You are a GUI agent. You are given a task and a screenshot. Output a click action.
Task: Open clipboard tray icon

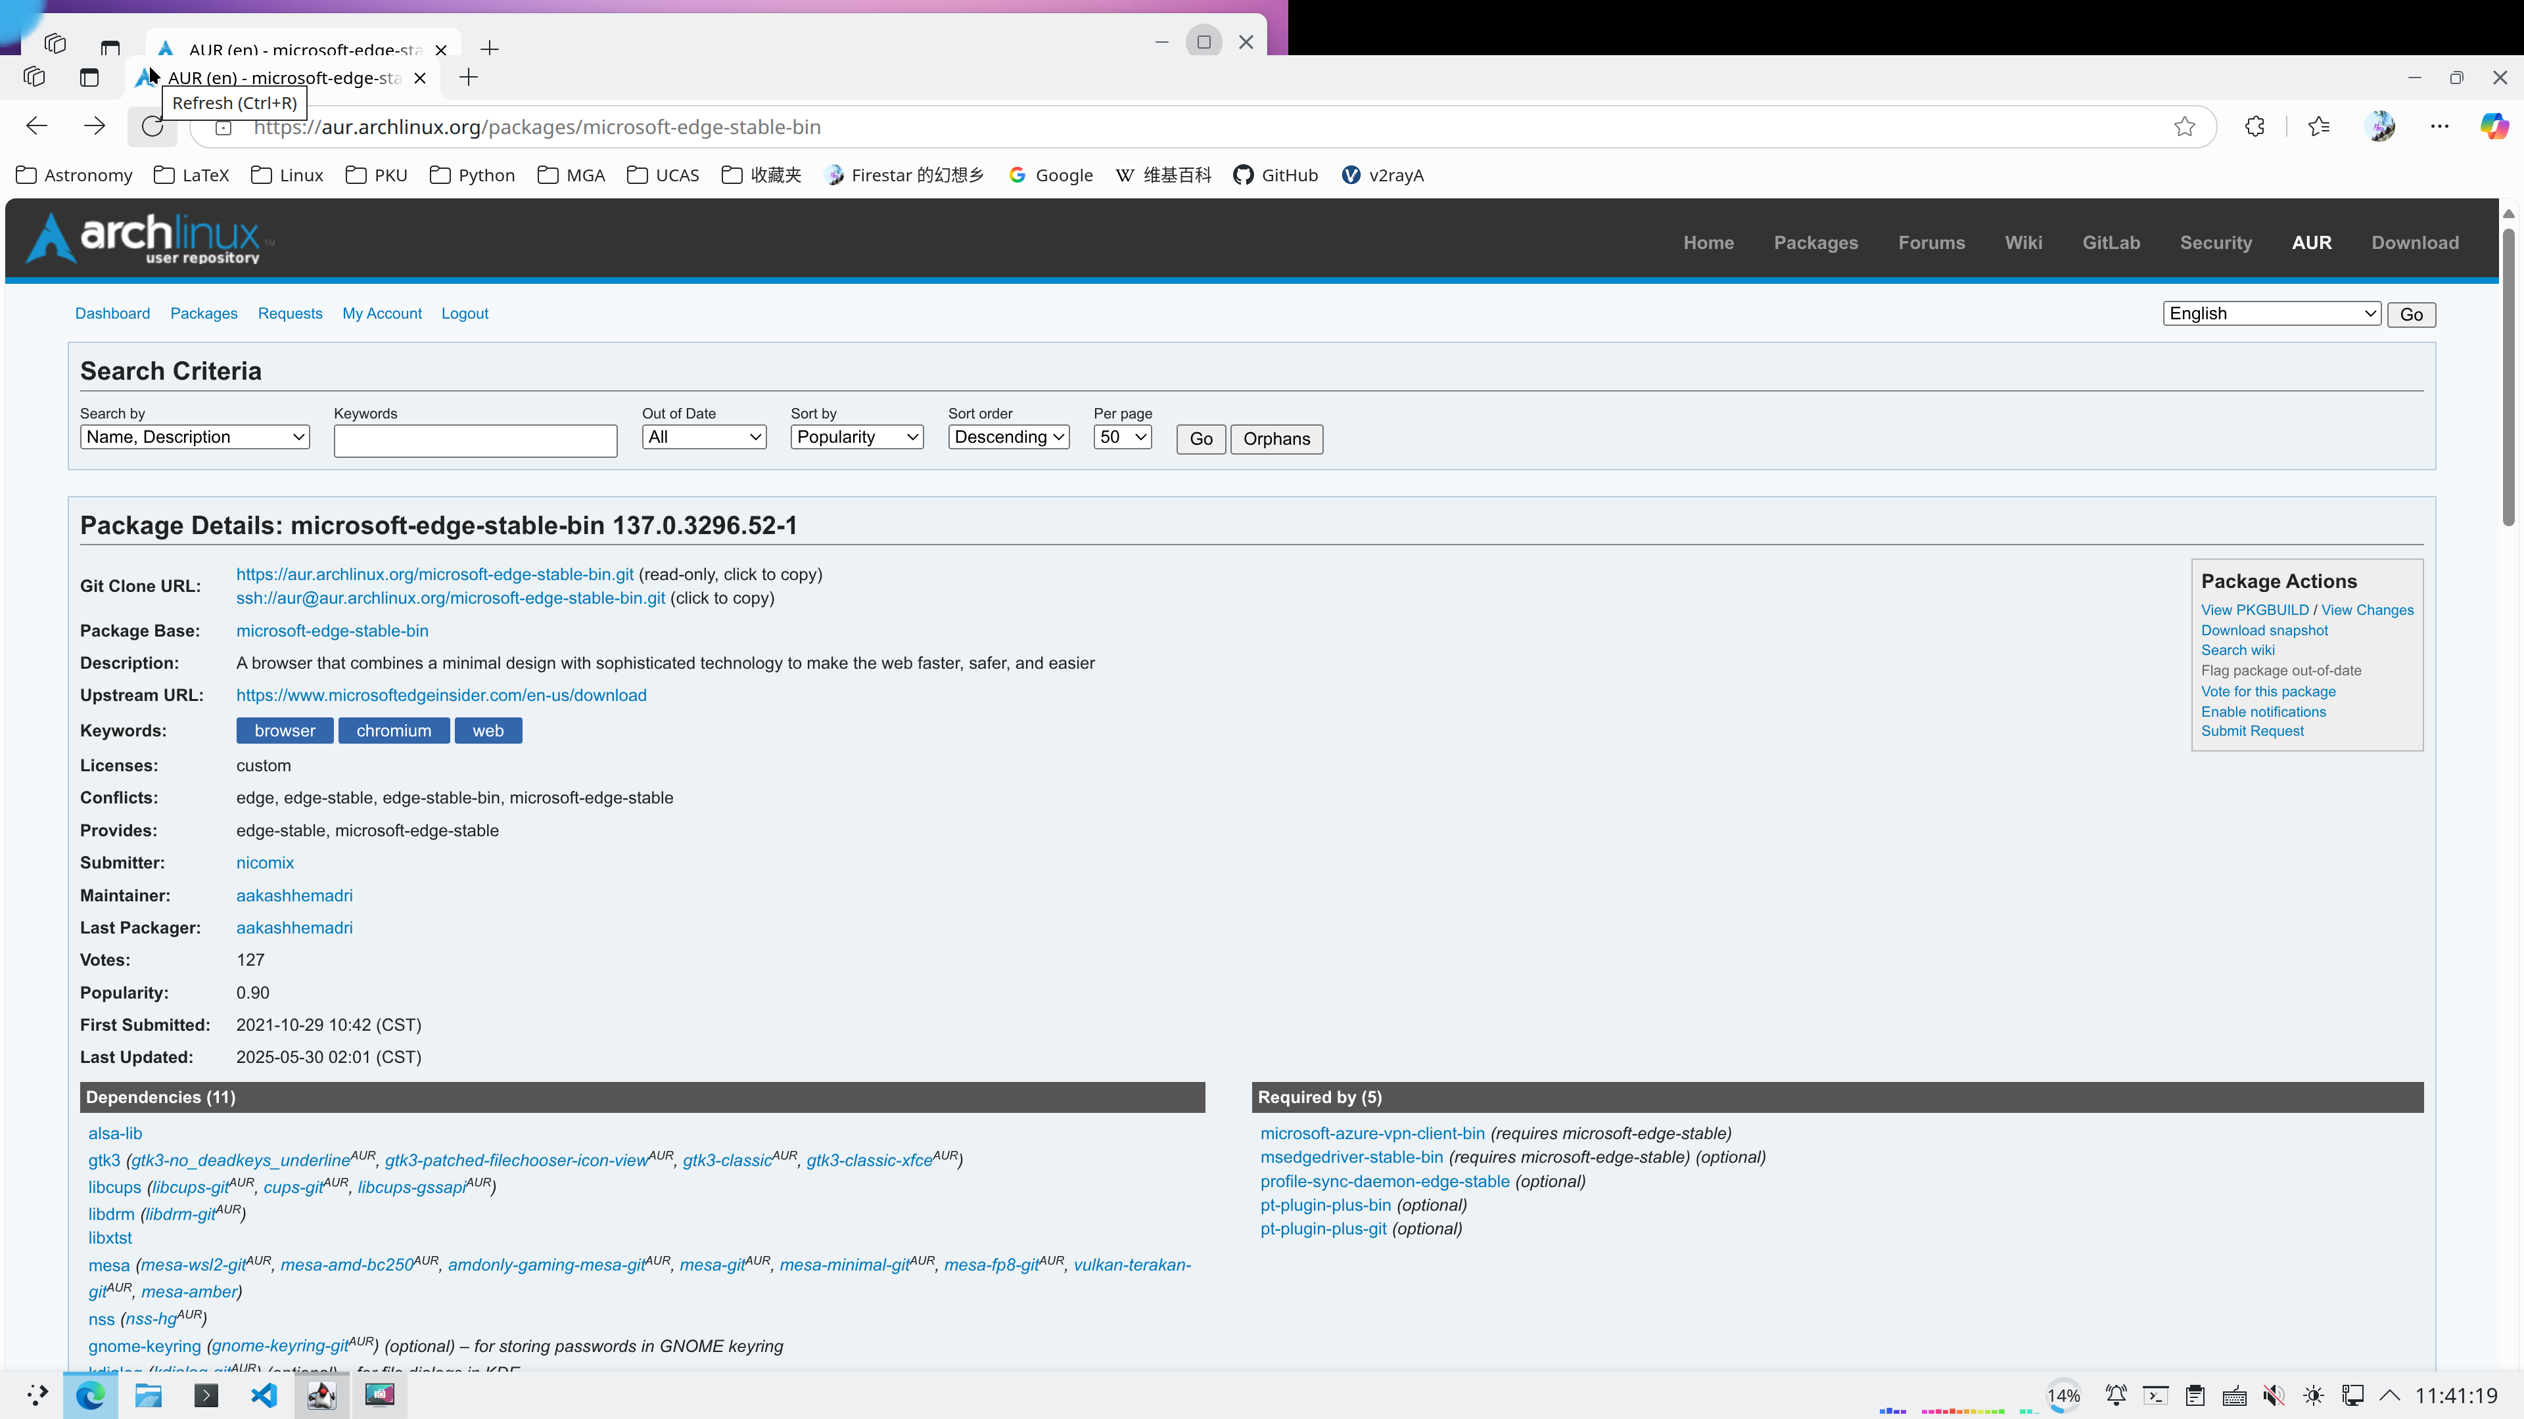(x=2195, y=1395)
